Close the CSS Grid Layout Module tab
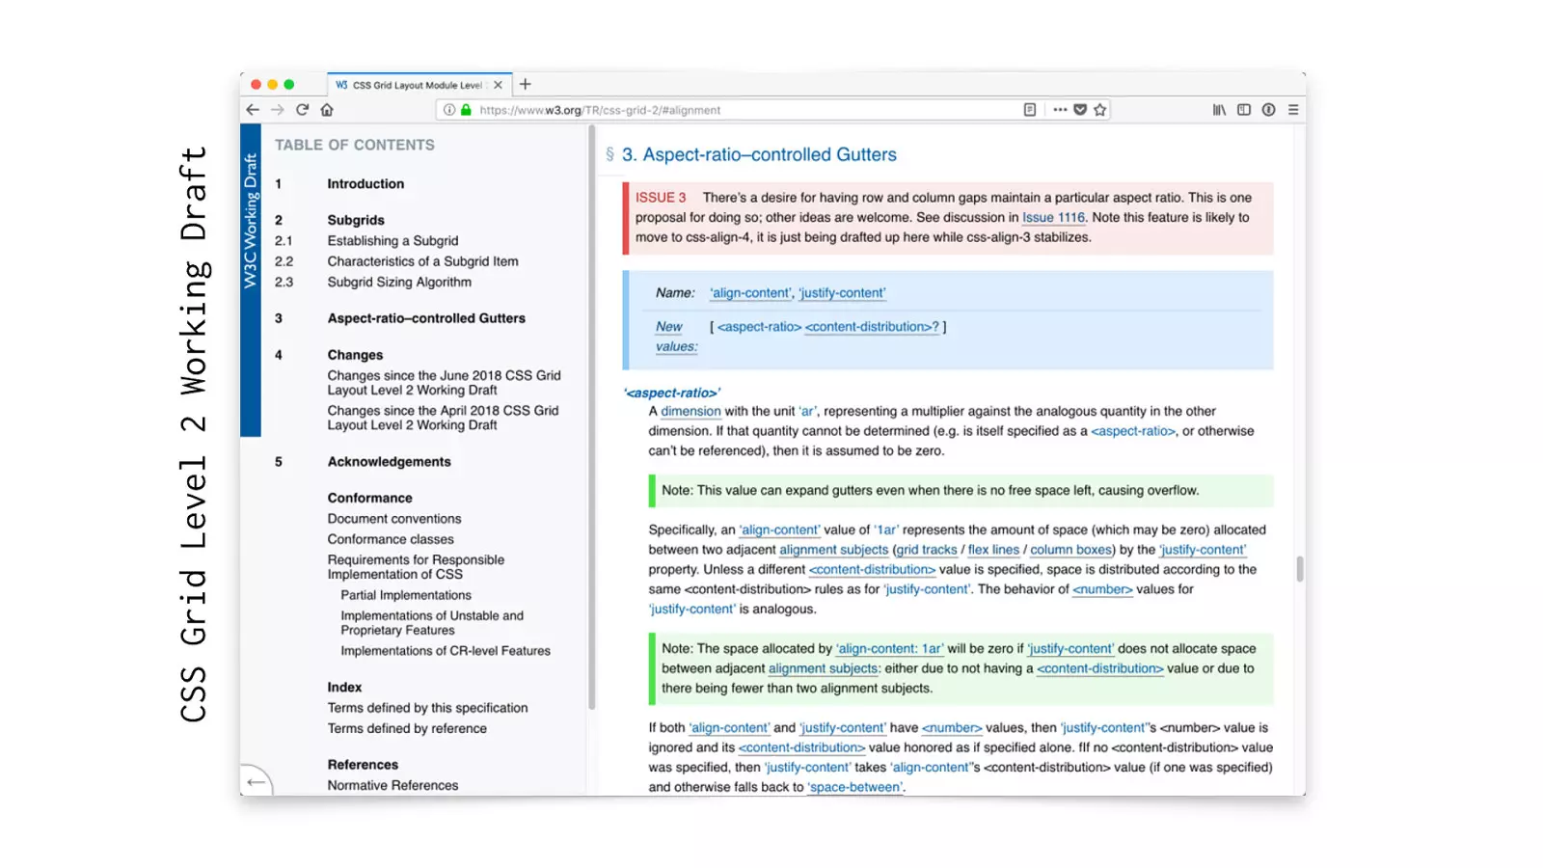Image resolution: width=1543 pixels, height=868 pixels. pyautogui.click(x=499, y=85)
